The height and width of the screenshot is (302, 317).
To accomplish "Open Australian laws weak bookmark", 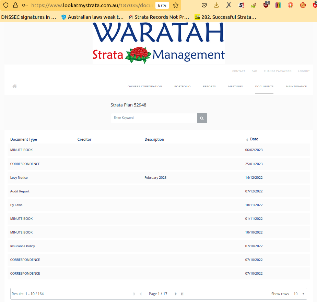I will 92,17.
